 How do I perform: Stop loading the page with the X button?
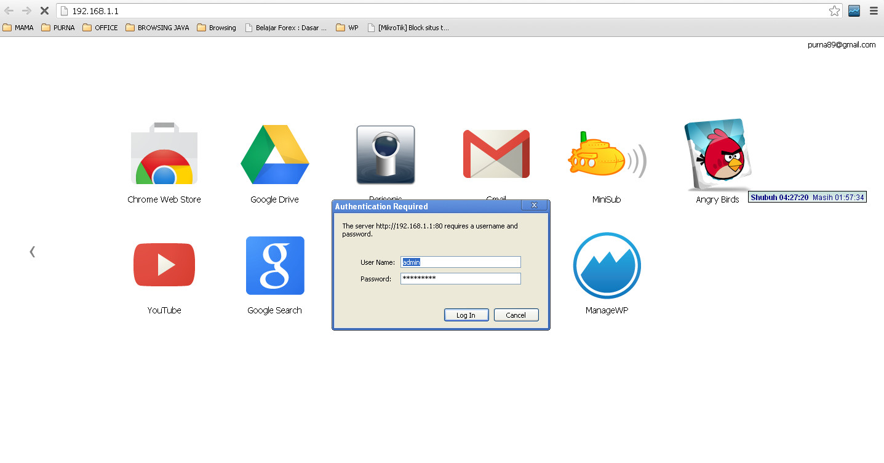(x=44, y=10)
